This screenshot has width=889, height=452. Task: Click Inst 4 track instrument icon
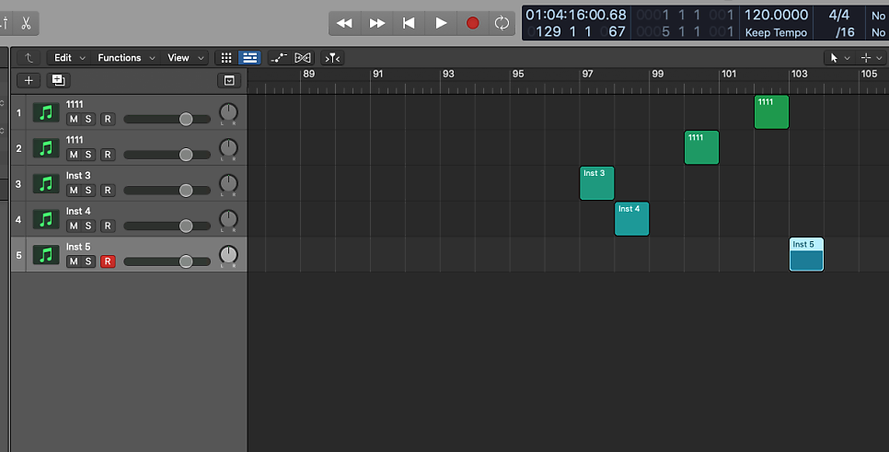point(46,219)
